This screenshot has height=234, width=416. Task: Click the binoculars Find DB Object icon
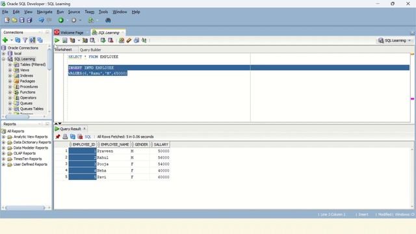(108, 20)
